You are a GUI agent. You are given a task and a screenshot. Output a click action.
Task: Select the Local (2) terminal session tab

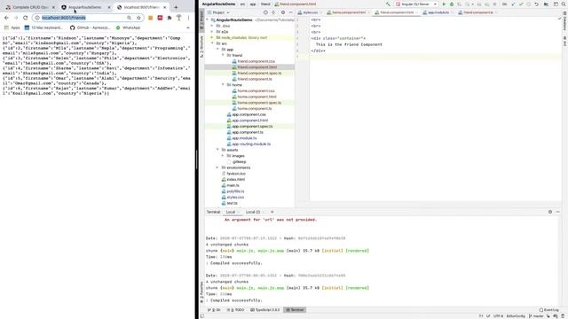click(x=252, y=212)
